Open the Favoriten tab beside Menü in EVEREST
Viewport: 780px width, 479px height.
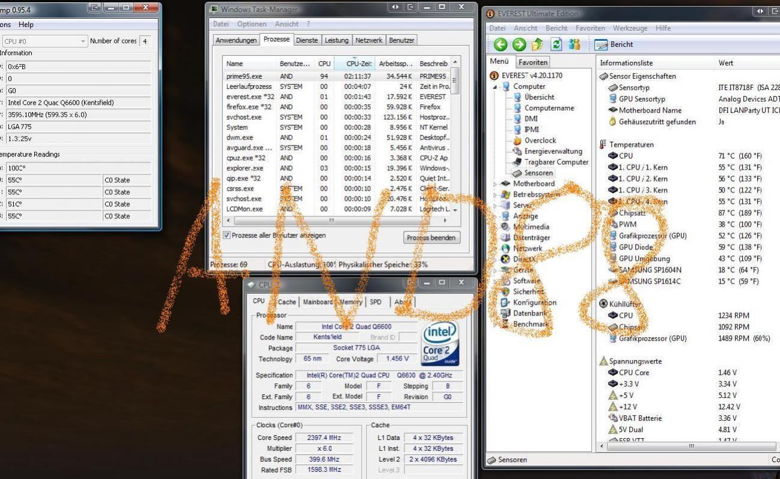click(533, 62)
